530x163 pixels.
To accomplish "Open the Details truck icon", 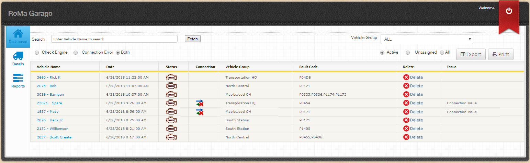I will click(x=18, y=56).
